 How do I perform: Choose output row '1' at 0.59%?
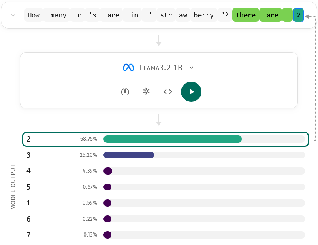point(165,203)
